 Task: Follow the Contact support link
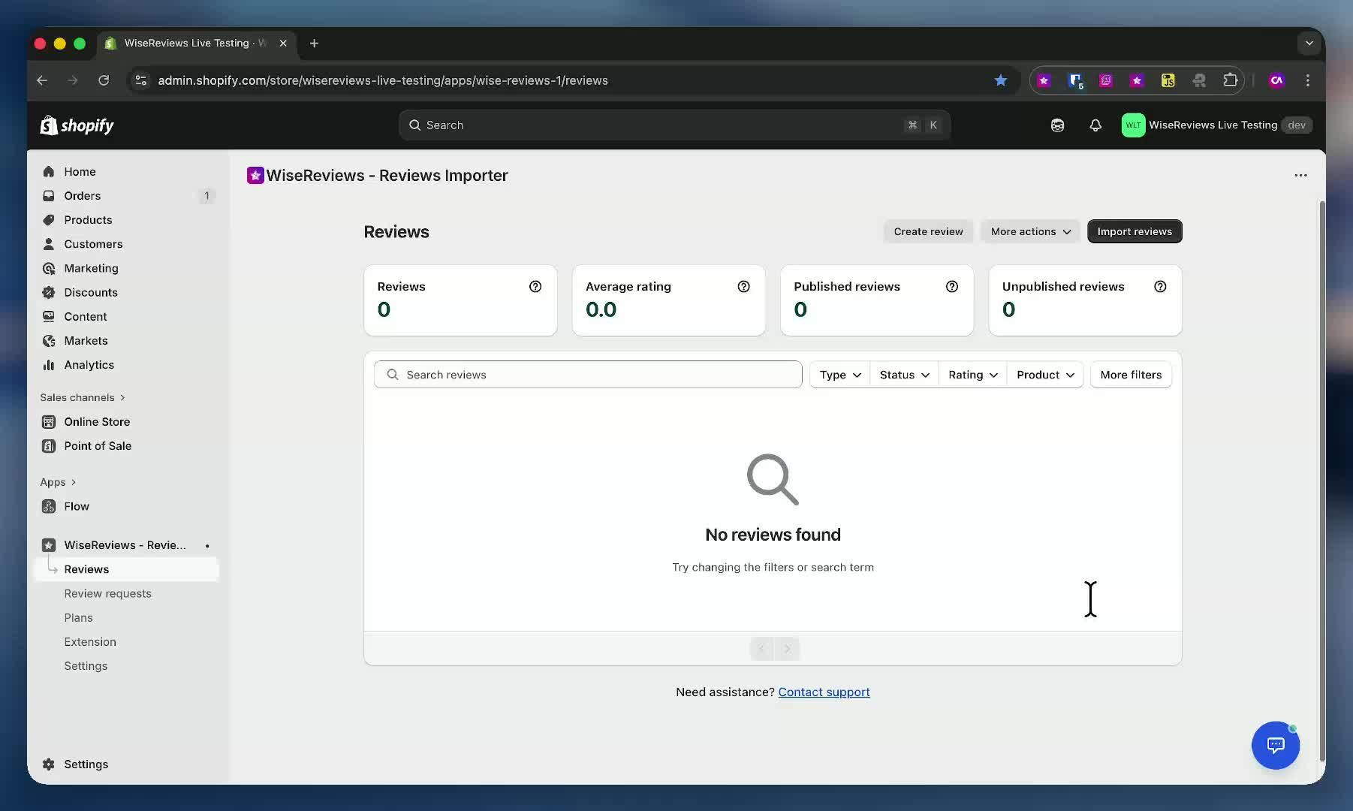(824, 692)
